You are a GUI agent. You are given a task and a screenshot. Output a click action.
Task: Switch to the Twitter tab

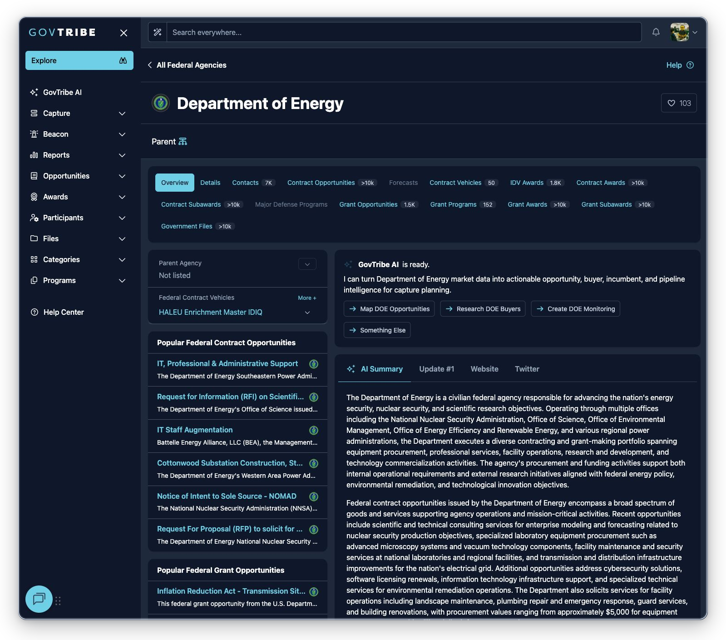(527, 369)
